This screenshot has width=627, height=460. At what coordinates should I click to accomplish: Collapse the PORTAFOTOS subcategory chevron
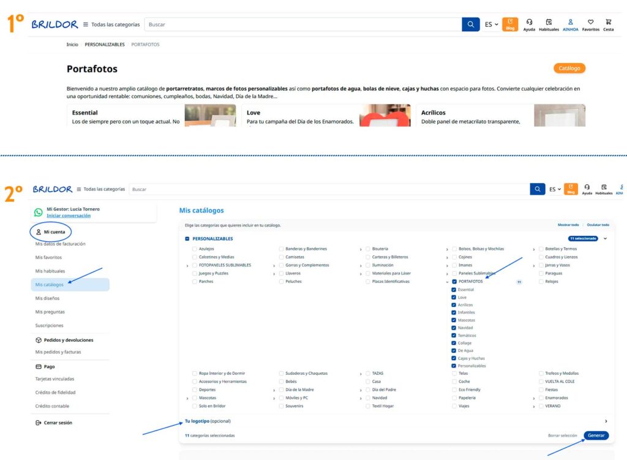coord(447,282)
